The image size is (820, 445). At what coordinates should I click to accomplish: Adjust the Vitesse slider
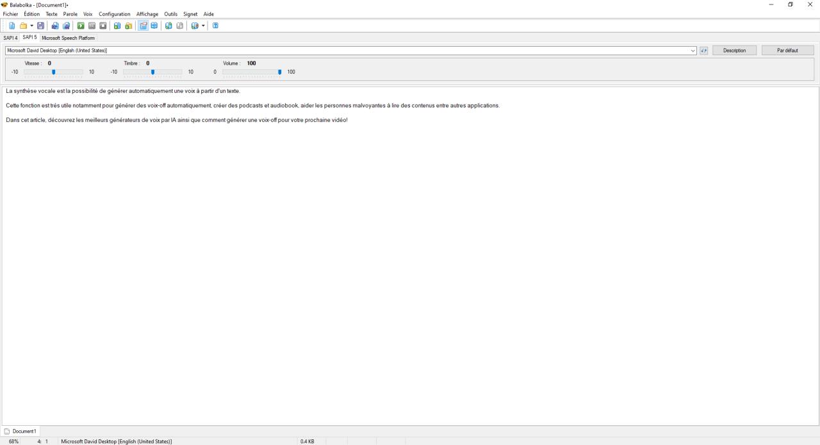tap(53, 72)
